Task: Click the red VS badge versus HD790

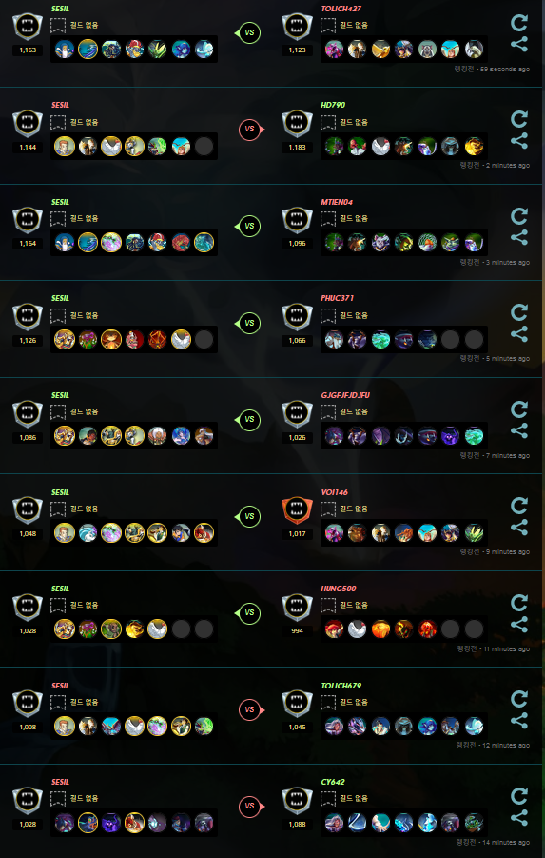Action: [x=251, y=130]
